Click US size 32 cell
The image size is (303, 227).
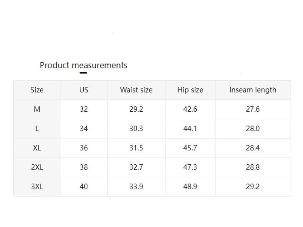point(84,109)
